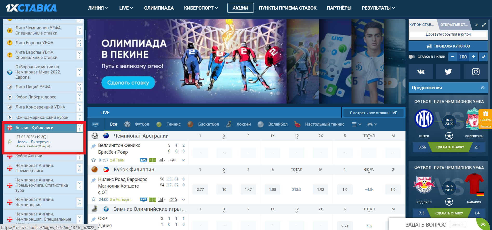Pin the Веллингтон Феникс event
This screenshot has height=230, width=492.
(93, 146)
